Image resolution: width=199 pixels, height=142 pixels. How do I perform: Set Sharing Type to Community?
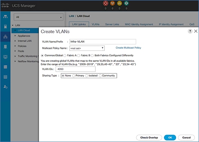click(100, 76)
